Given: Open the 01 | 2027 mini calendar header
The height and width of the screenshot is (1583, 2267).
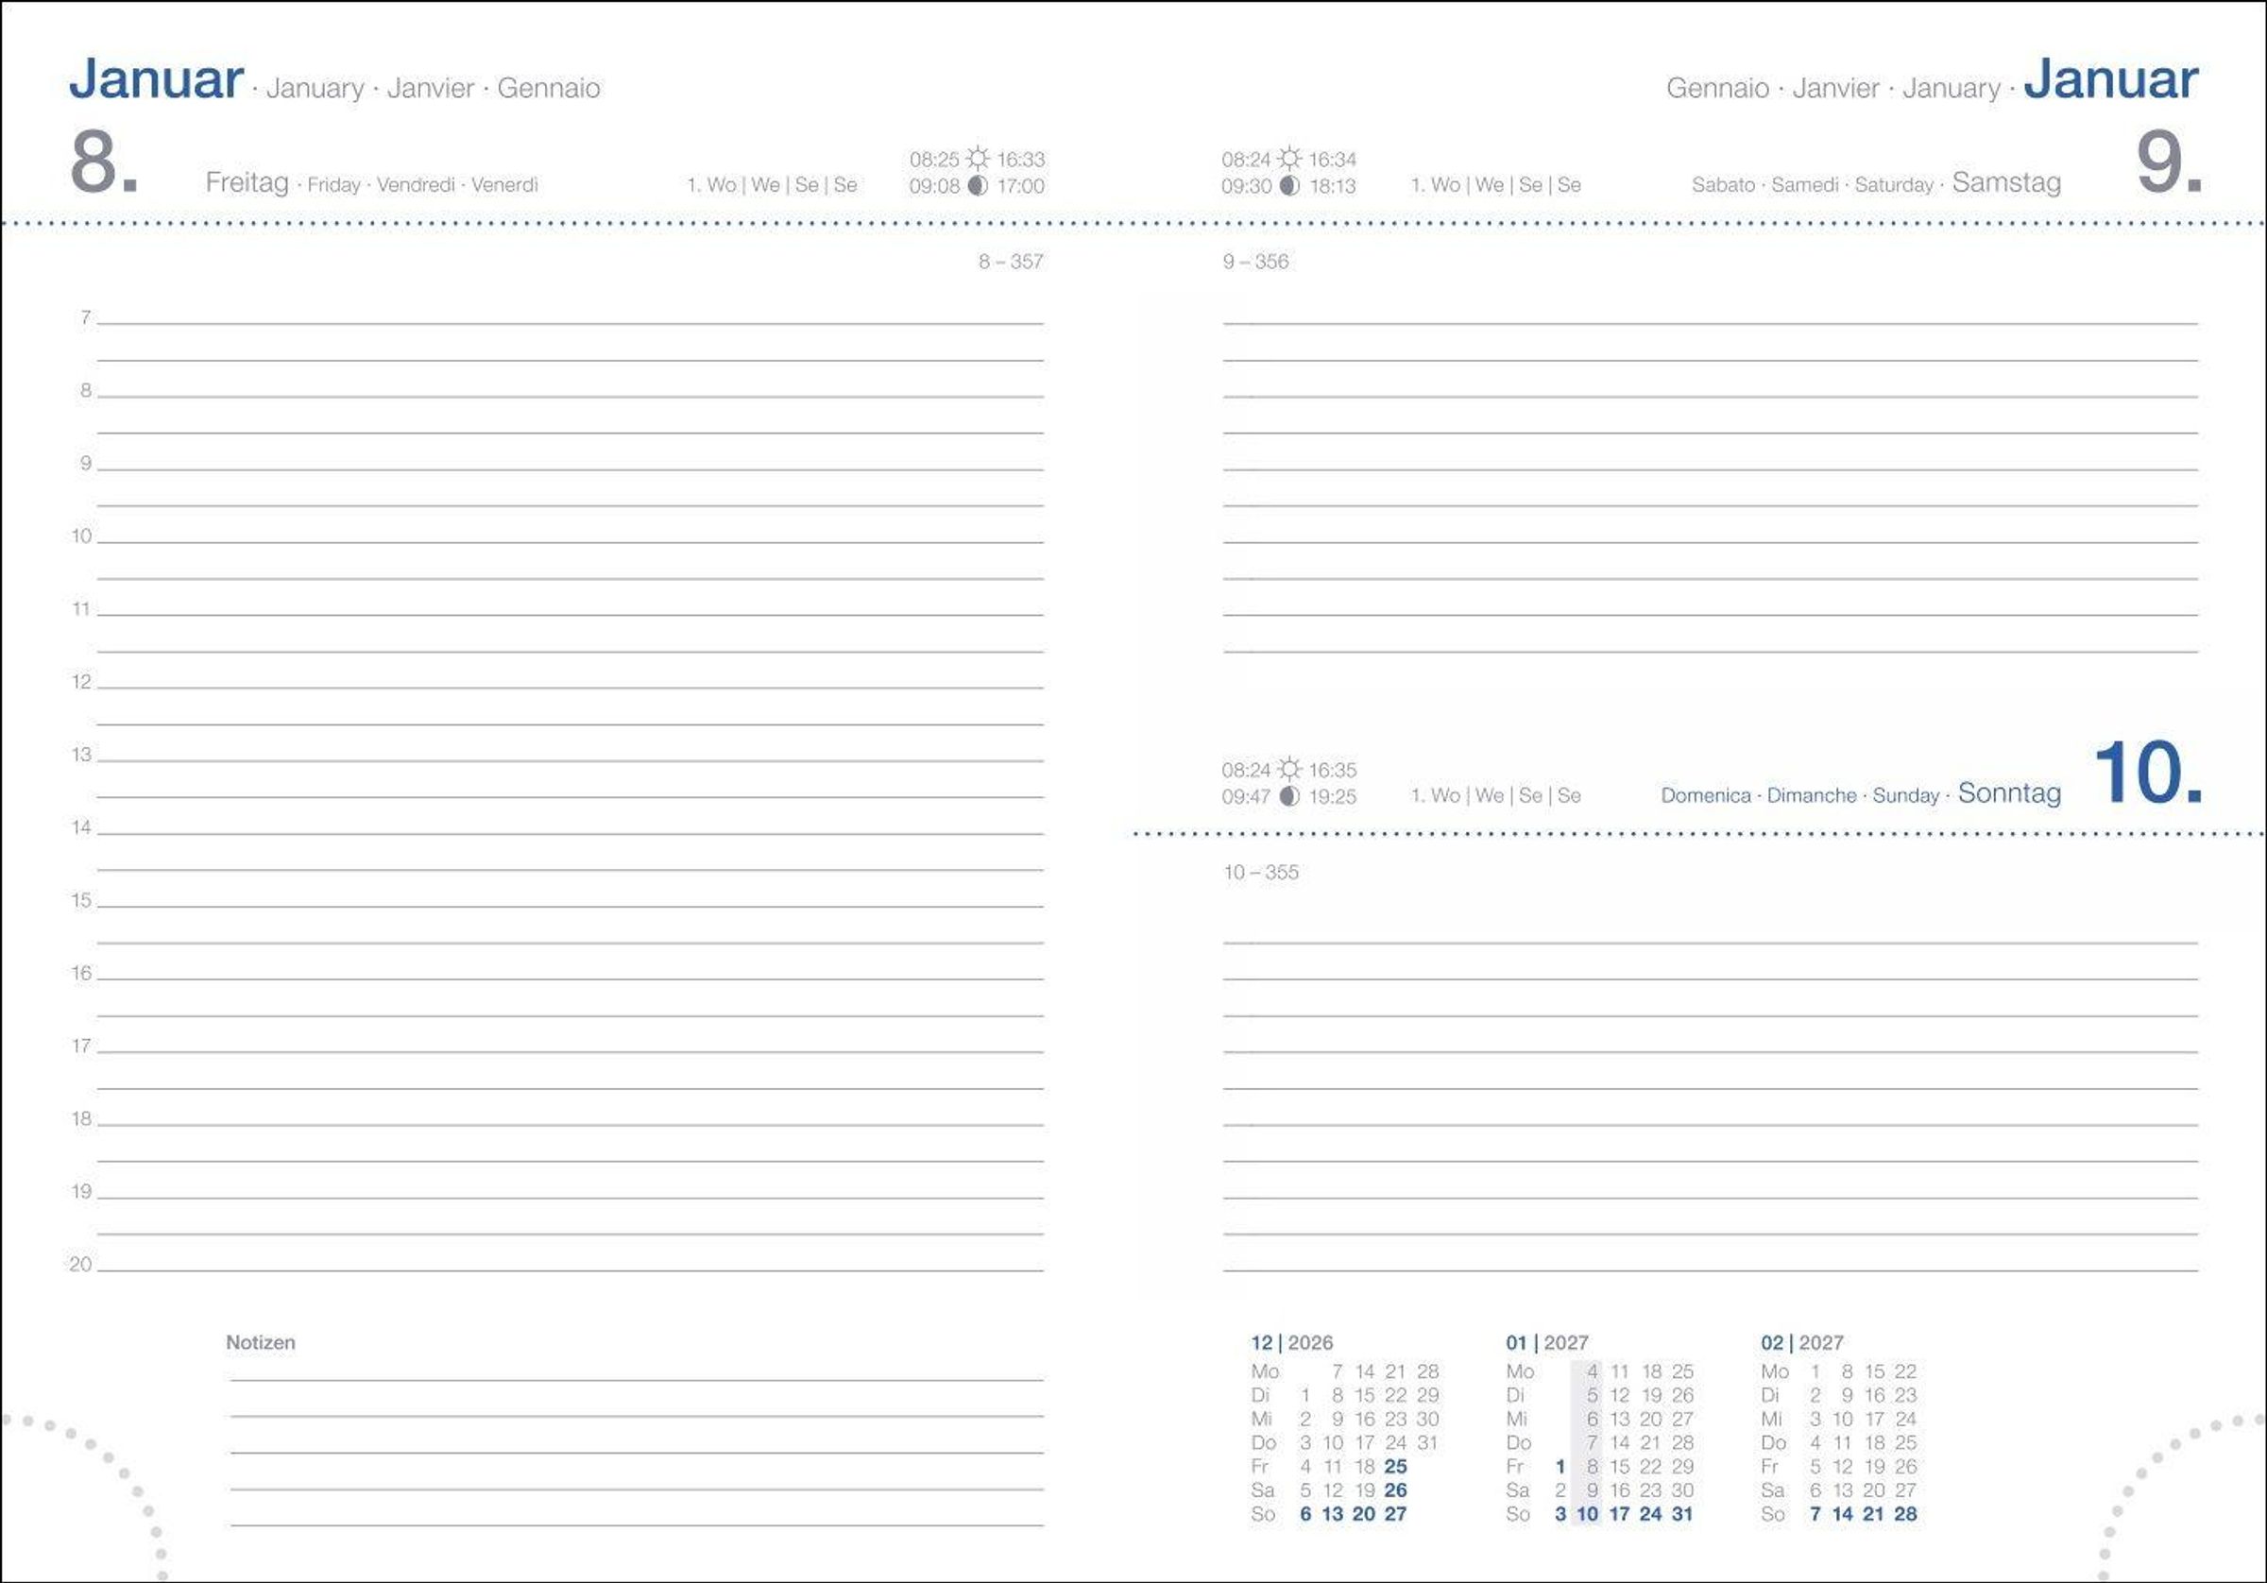Looking at the screenshot, I should coord(1546,1342).
